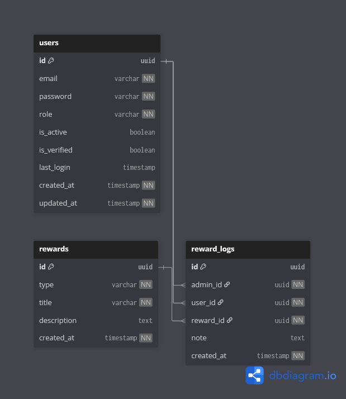
Task: Open the dbdiagram.io watermark link
Action: click(303, 376)
